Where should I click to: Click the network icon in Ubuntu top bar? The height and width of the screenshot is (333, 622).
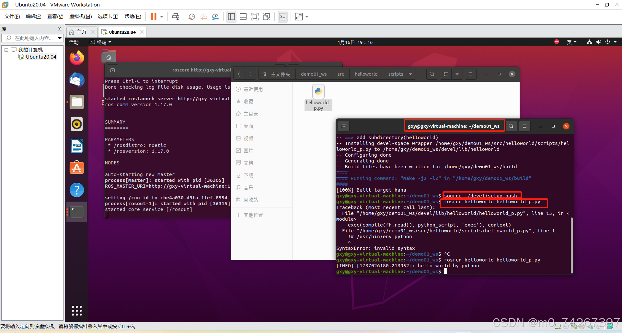point(589,42)
